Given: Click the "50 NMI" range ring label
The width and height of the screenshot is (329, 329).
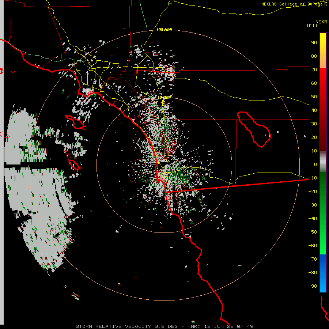Looking at the screenshot, I should (164, 97).
